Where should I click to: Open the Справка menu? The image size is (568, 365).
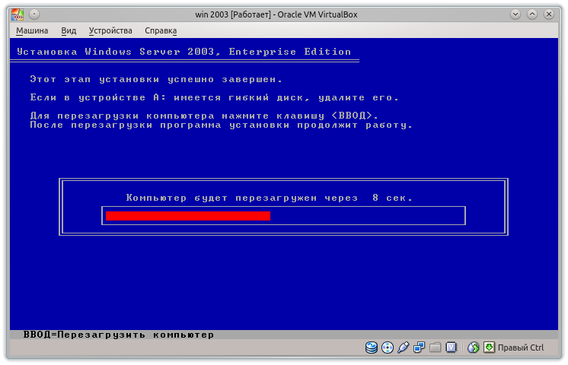coord(161,30)
